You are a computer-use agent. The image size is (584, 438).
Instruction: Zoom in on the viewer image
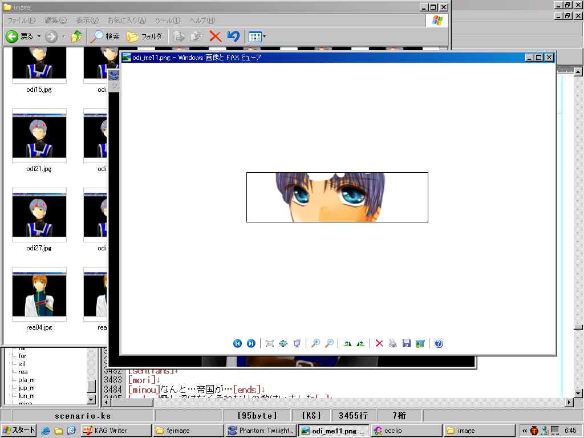315,343
